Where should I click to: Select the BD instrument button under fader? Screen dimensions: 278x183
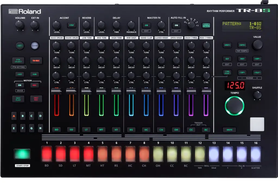[x=56, y=130]
